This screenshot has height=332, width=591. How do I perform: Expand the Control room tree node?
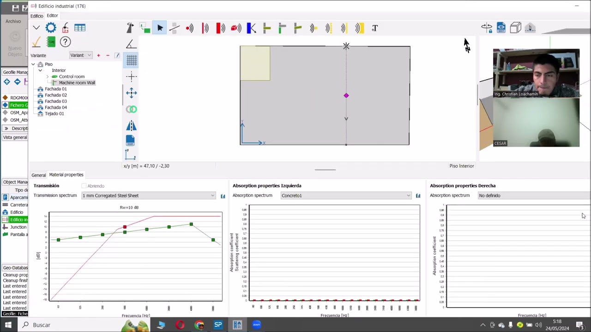click(48, 77)
